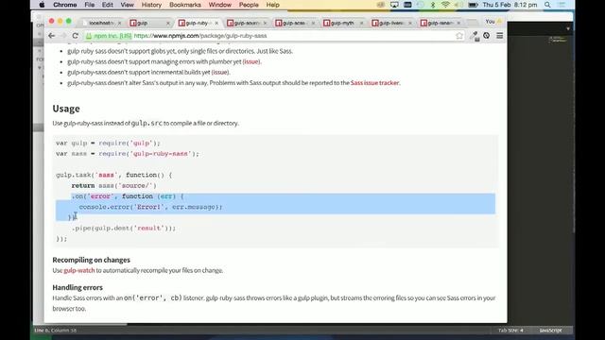The height and width of the screenshot is (340, 605).
Task: Switch to the gulp-sourcemaps tab
Action: coord(247,23)
